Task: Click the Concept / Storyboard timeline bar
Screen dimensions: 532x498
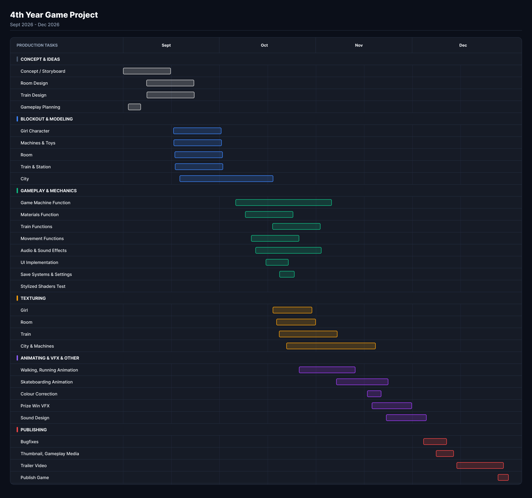Action: pyautogui.click(x=147, y=71)
